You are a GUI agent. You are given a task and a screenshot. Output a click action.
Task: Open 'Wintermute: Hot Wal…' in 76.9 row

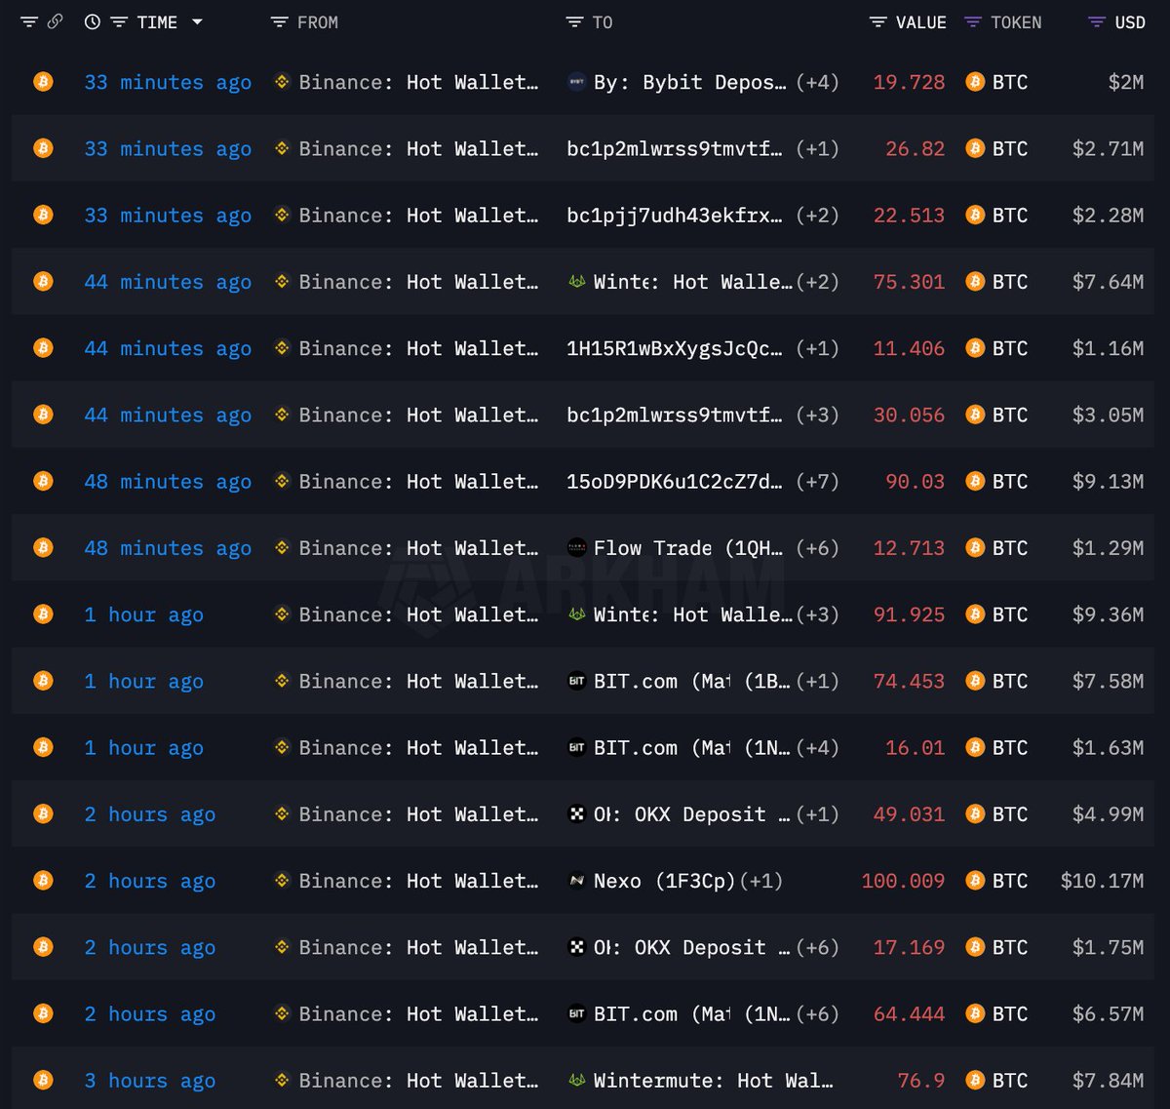[x=714, y=1081]
